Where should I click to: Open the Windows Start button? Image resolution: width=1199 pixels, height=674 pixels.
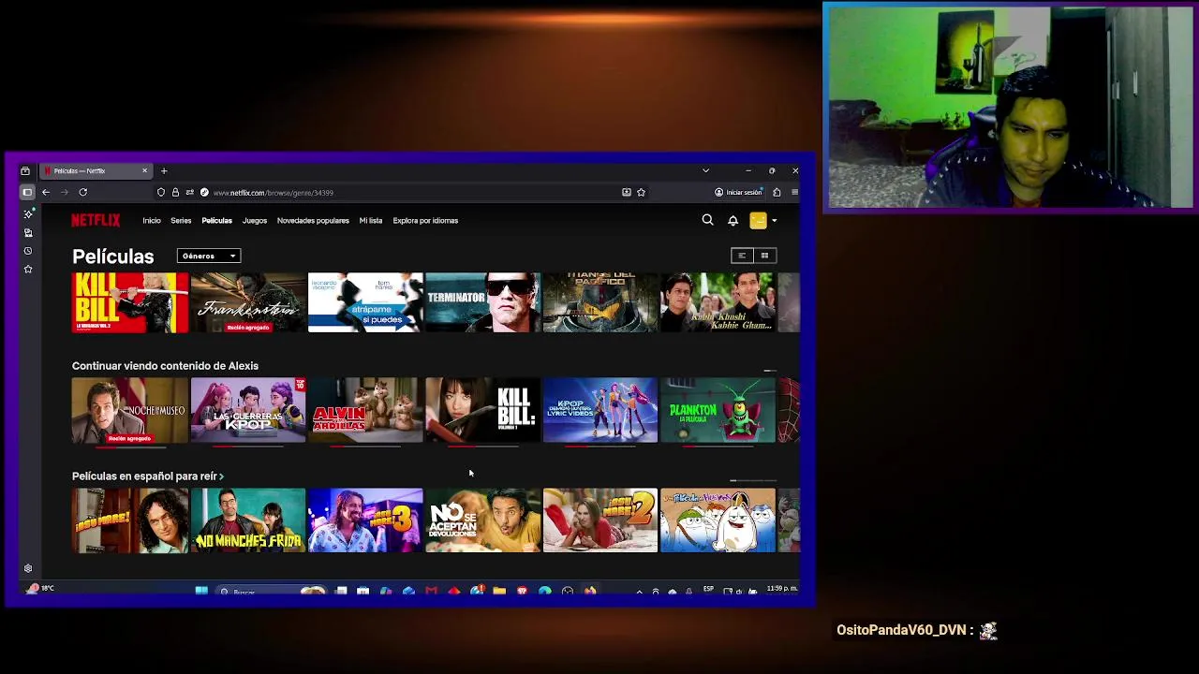click(201, 592)
